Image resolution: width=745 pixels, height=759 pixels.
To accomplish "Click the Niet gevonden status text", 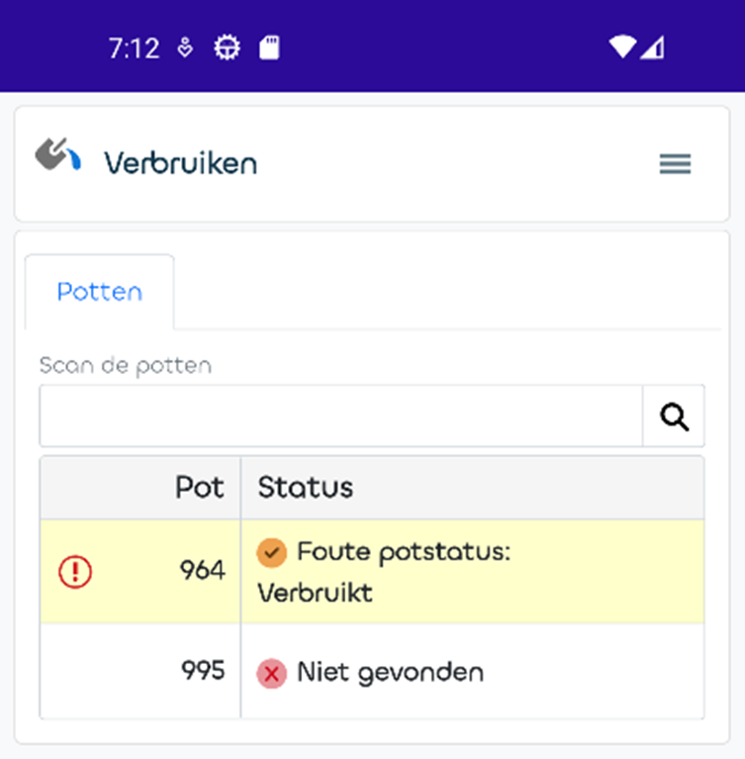I will (390, 673).
